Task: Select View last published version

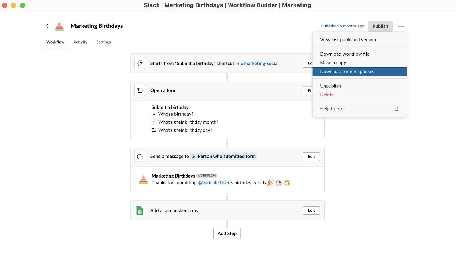Action: pos(359,40)
